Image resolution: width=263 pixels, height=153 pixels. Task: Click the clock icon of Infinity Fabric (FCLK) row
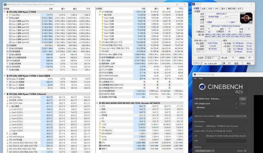pyautogui.click(x=100, y=54)
